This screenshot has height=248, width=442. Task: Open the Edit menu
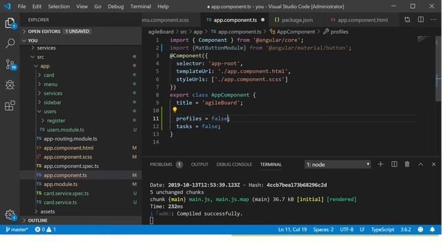(37, 6)
